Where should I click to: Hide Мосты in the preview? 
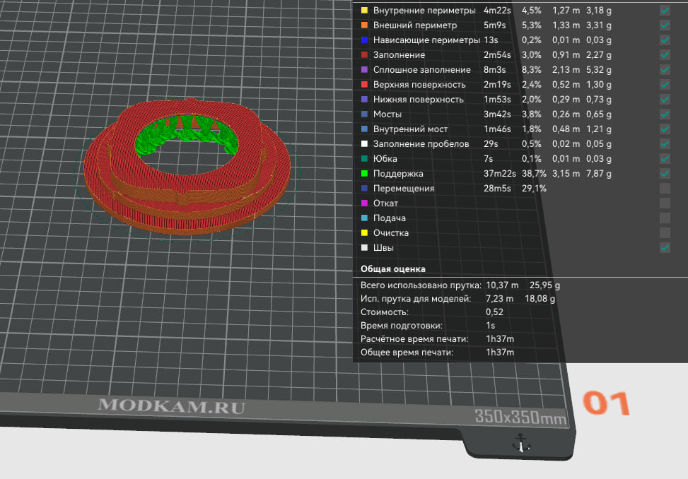(x=665, y=114)
